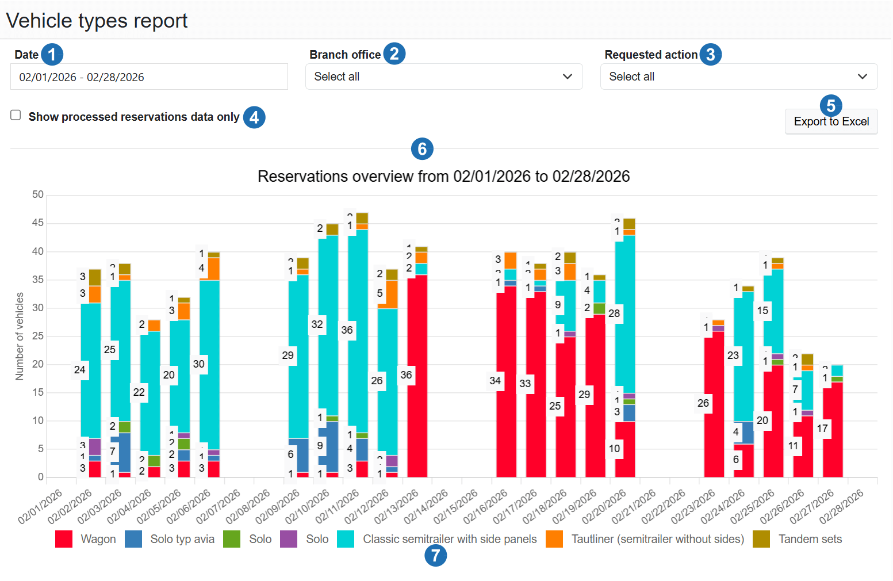The image size is (893, 581).
Task: Click the number 1 badge beside Date
Action: pos(52,55)
